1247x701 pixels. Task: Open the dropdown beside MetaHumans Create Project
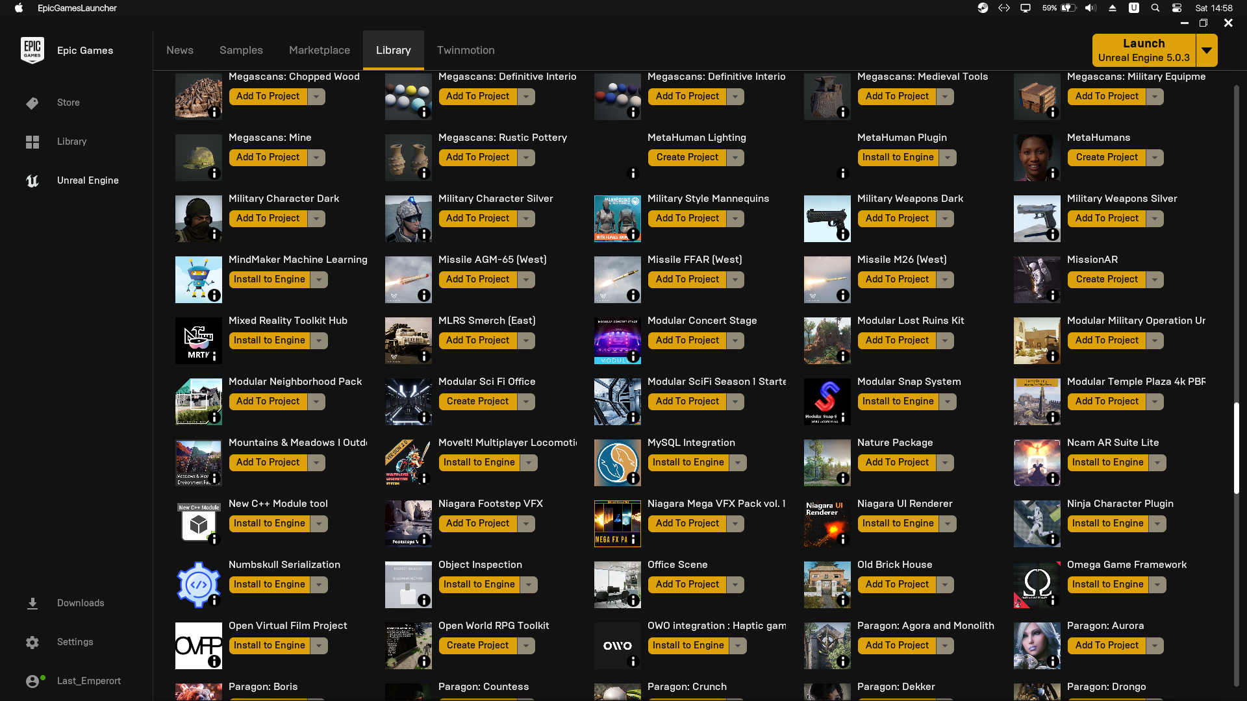tap(1155, 158)
